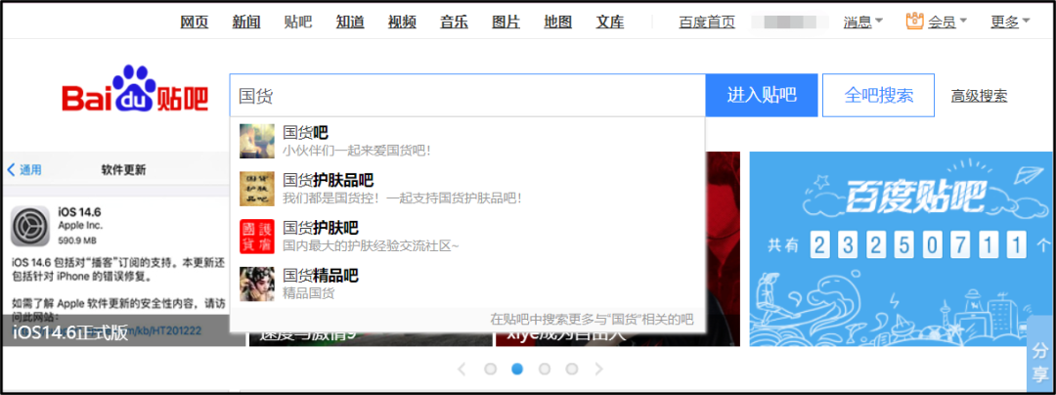Select the 国货护肤品吧 suggestion
This screenshot has width=1056, height=395.
click(467, 189)
